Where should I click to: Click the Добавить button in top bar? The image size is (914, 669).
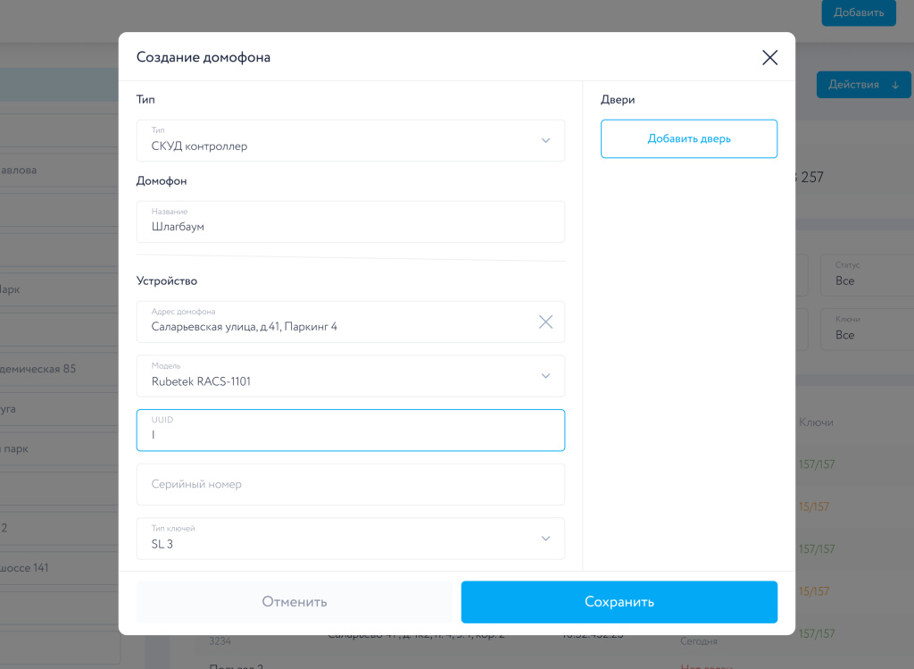coord(858,13)
